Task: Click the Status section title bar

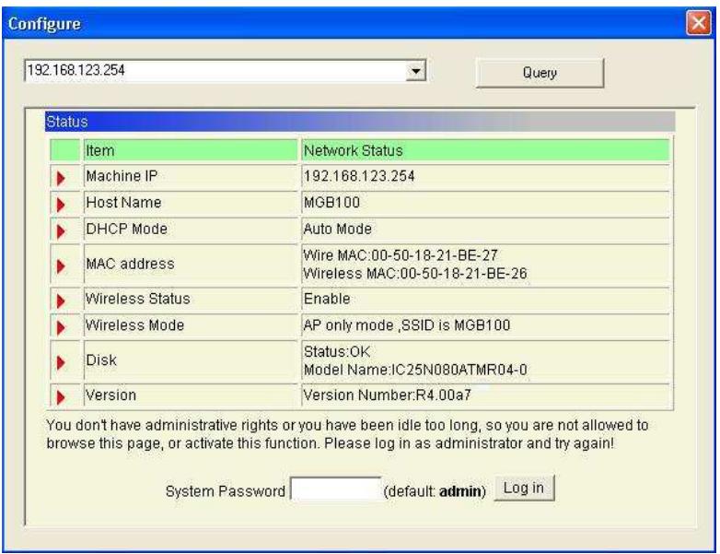Action: (360, 122)
